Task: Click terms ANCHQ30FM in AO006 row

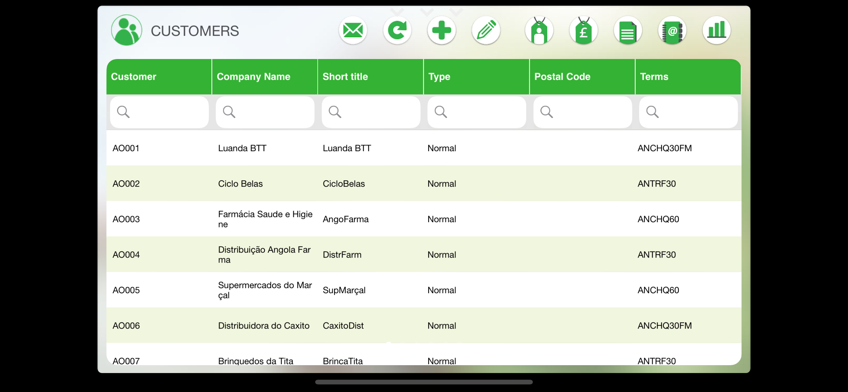Action: [x=664, y=326]
